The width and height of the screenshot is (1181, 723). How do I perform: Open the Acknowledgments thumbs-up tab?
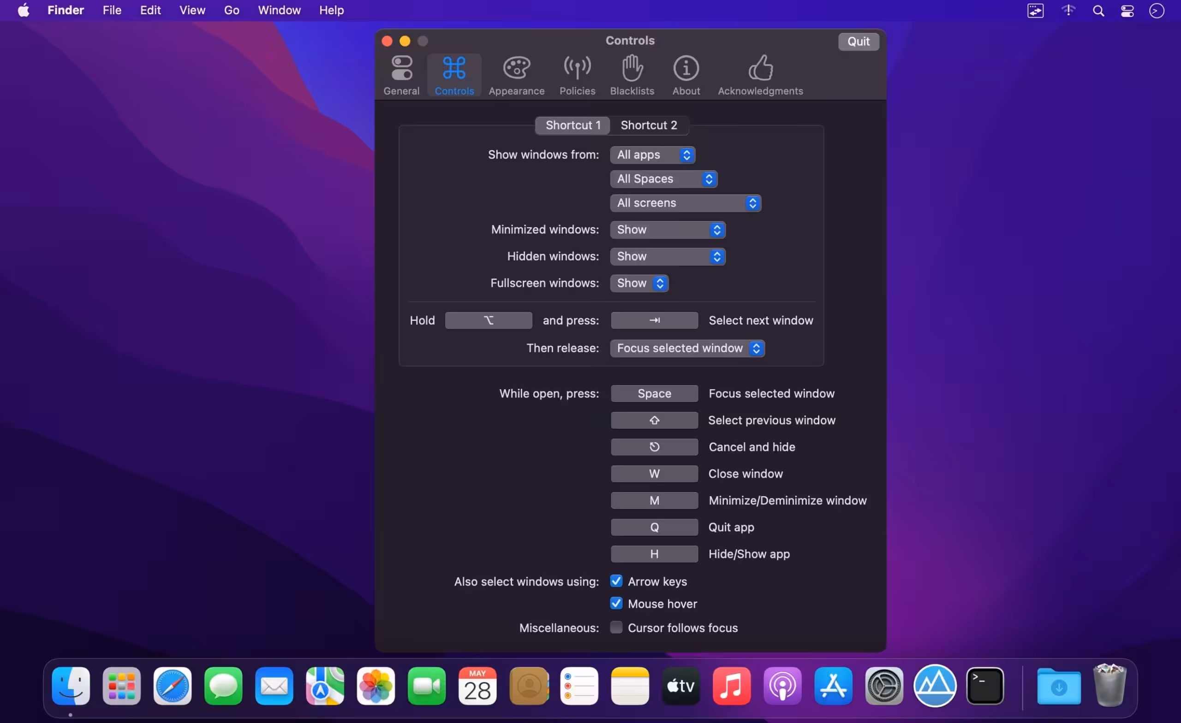coord(760,75)
